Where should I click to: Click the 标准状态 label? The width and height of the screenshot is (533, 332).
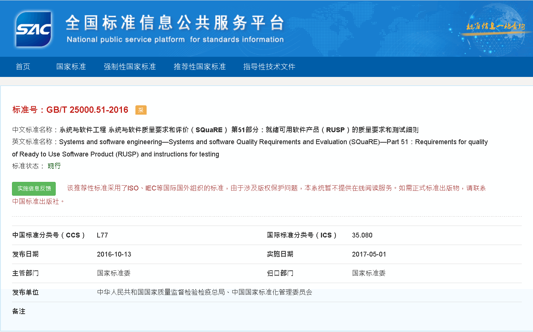(28, 166)
